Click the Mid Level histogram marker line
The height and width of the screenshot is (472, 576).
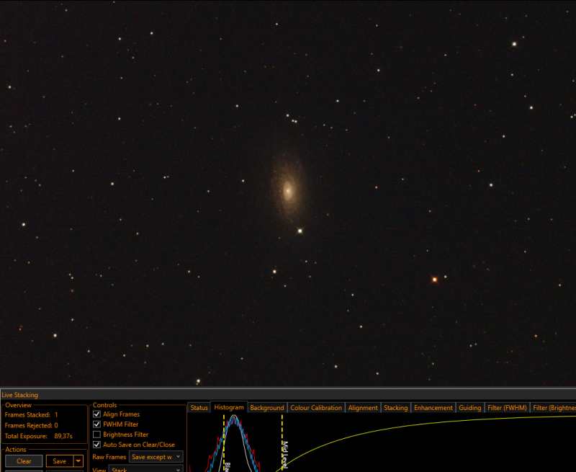point(282,441)
